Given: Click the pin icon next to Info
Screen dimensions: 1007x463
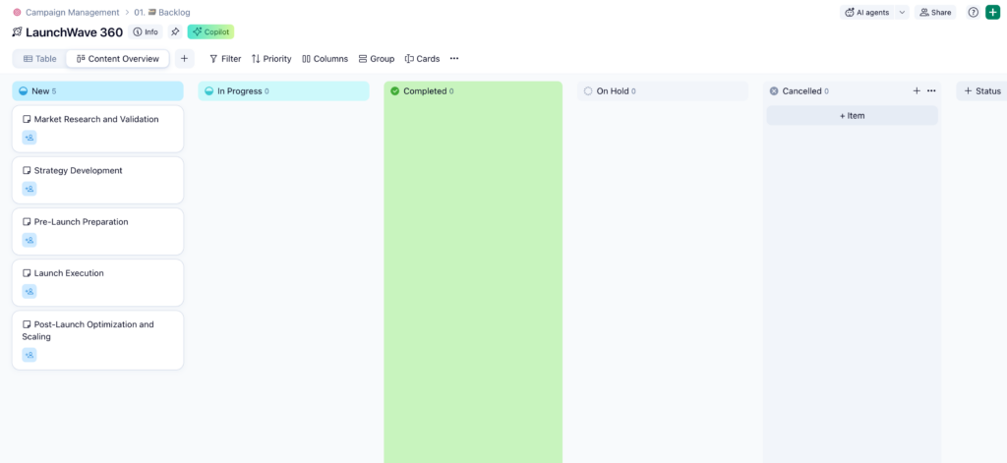Looking at the screenshot, I should [x=175, y=31].
